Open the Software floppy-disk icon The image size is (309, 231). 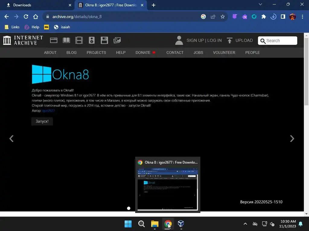[x=104, y=40]
